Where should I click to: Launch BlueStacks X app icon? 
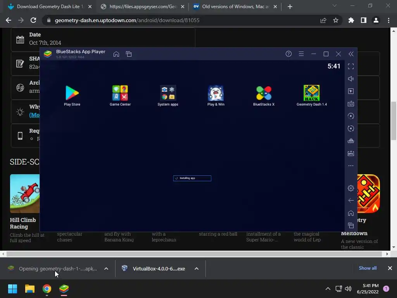(x=264, y=95)
